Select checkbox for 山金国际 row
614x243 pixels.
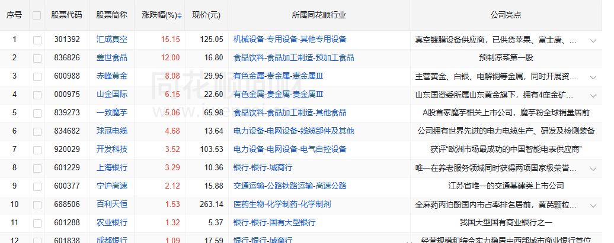(x=37, y=95)
